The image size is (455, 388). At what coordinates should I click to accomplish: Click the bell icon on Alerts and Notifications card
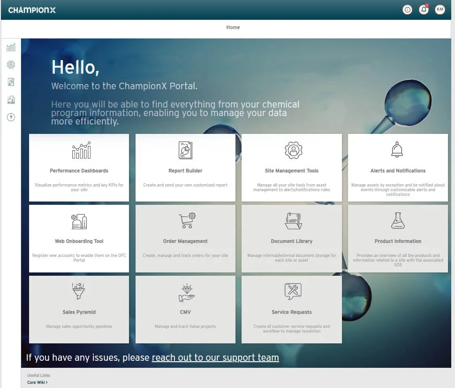(x=397, y=150)
